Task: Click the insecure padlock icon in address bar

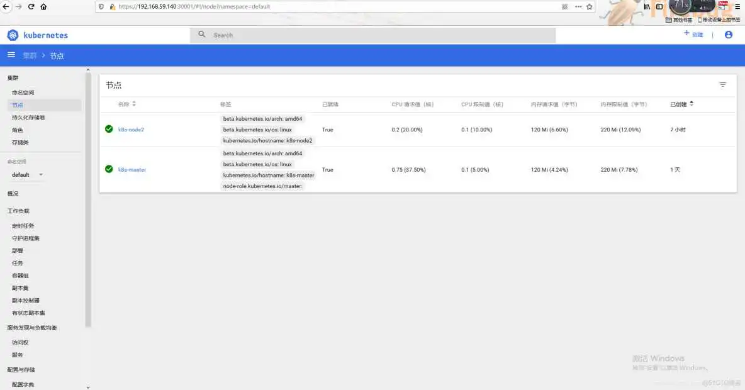Action: click(112, 7)
